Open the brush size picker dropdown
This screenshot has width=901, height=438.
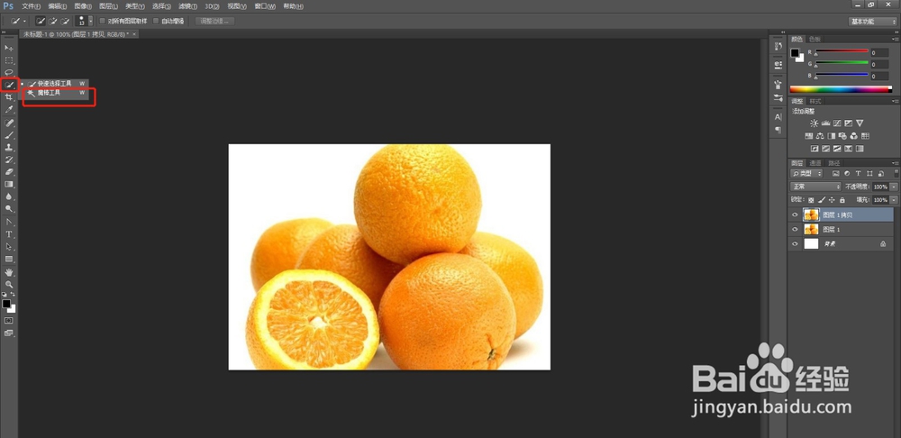[x=90, y=21]
